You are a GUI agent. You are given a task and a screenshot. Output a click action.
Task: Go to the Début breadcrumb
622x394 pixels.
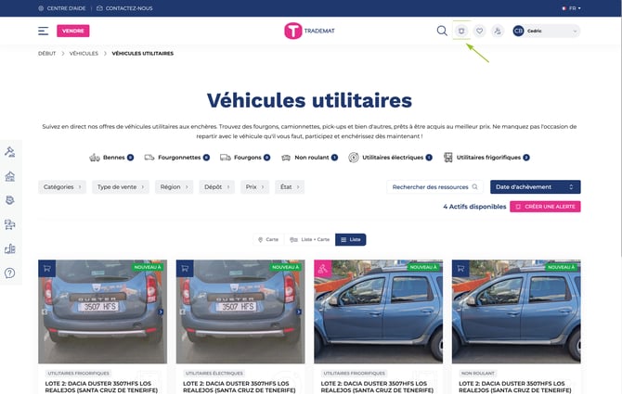coord(46,54)
